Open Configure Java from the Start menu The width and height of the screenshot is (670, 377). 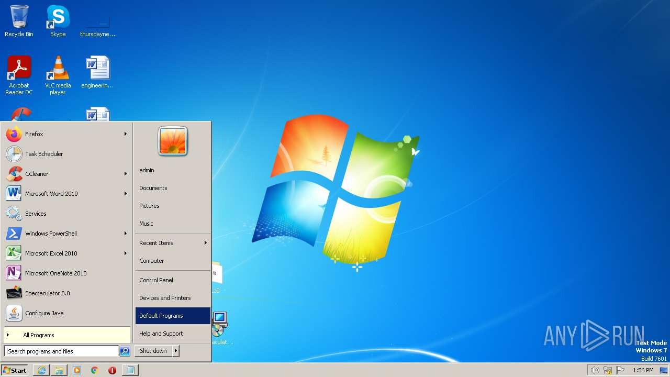[66, 313]
